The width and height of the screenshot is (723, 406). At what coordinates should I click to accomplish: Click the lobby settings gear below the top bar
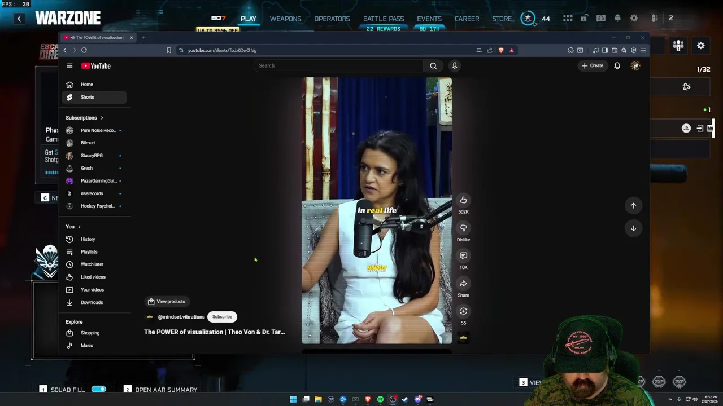[700, 46]
